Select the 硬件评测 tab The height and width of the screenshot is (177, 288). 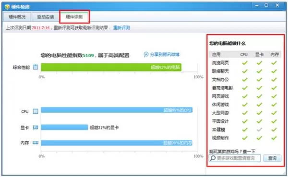pyautogui.click(x=74, y=17)
